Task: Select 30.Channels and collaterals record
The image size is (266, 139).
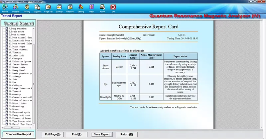Action: 20,97
